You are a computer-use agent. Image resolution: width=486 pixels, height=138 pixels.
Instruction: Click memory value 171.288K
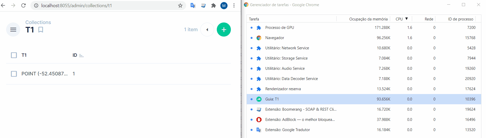pos(382,28)
